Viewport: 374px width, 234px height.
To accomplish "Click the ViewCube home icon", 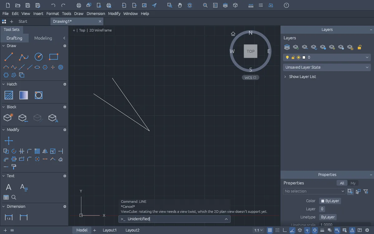I will point(233,34).
